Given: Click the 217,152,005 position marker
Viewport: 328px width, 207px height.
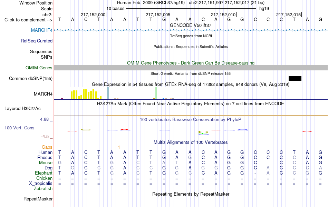Looking at the screenshot, I should click(158, 14).
